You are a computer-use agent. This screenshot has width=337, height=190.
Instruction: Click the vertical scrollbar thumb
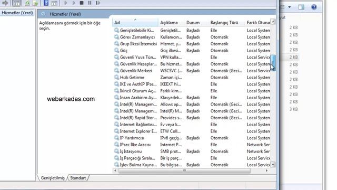click(x=273, y=63)
